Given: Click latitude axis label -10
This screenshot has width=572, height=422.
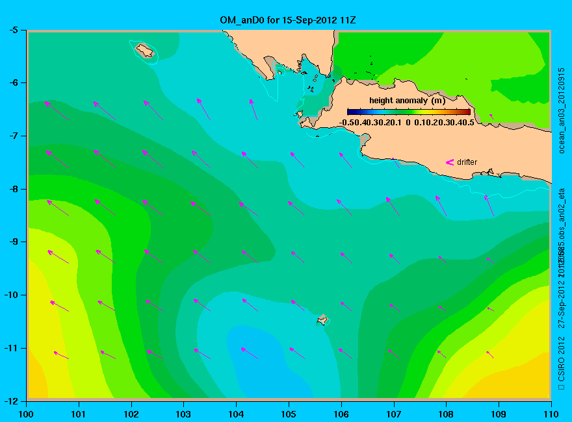Looking at the screenshot, I should click(x=10, y=295).
